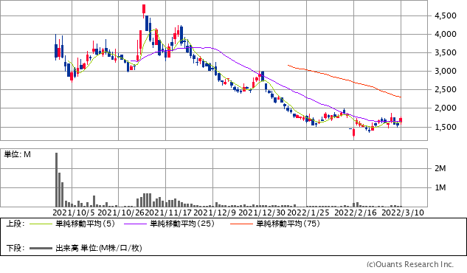Image resolution: width=467 pixels, height=273 pixels.
Task: Click the 4,500 price axis label
Action: tap(446, 15)
